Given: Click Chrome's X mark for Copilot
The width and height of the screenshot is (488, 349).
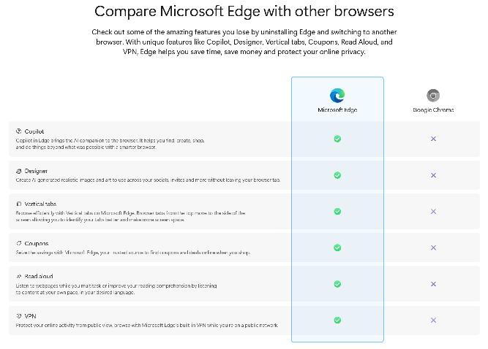Looking at the screenshot, I should (433, 139).
